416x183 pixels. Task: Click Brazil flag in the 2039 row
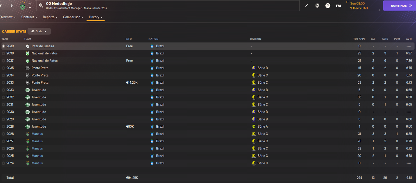click(x=152, y=46)
